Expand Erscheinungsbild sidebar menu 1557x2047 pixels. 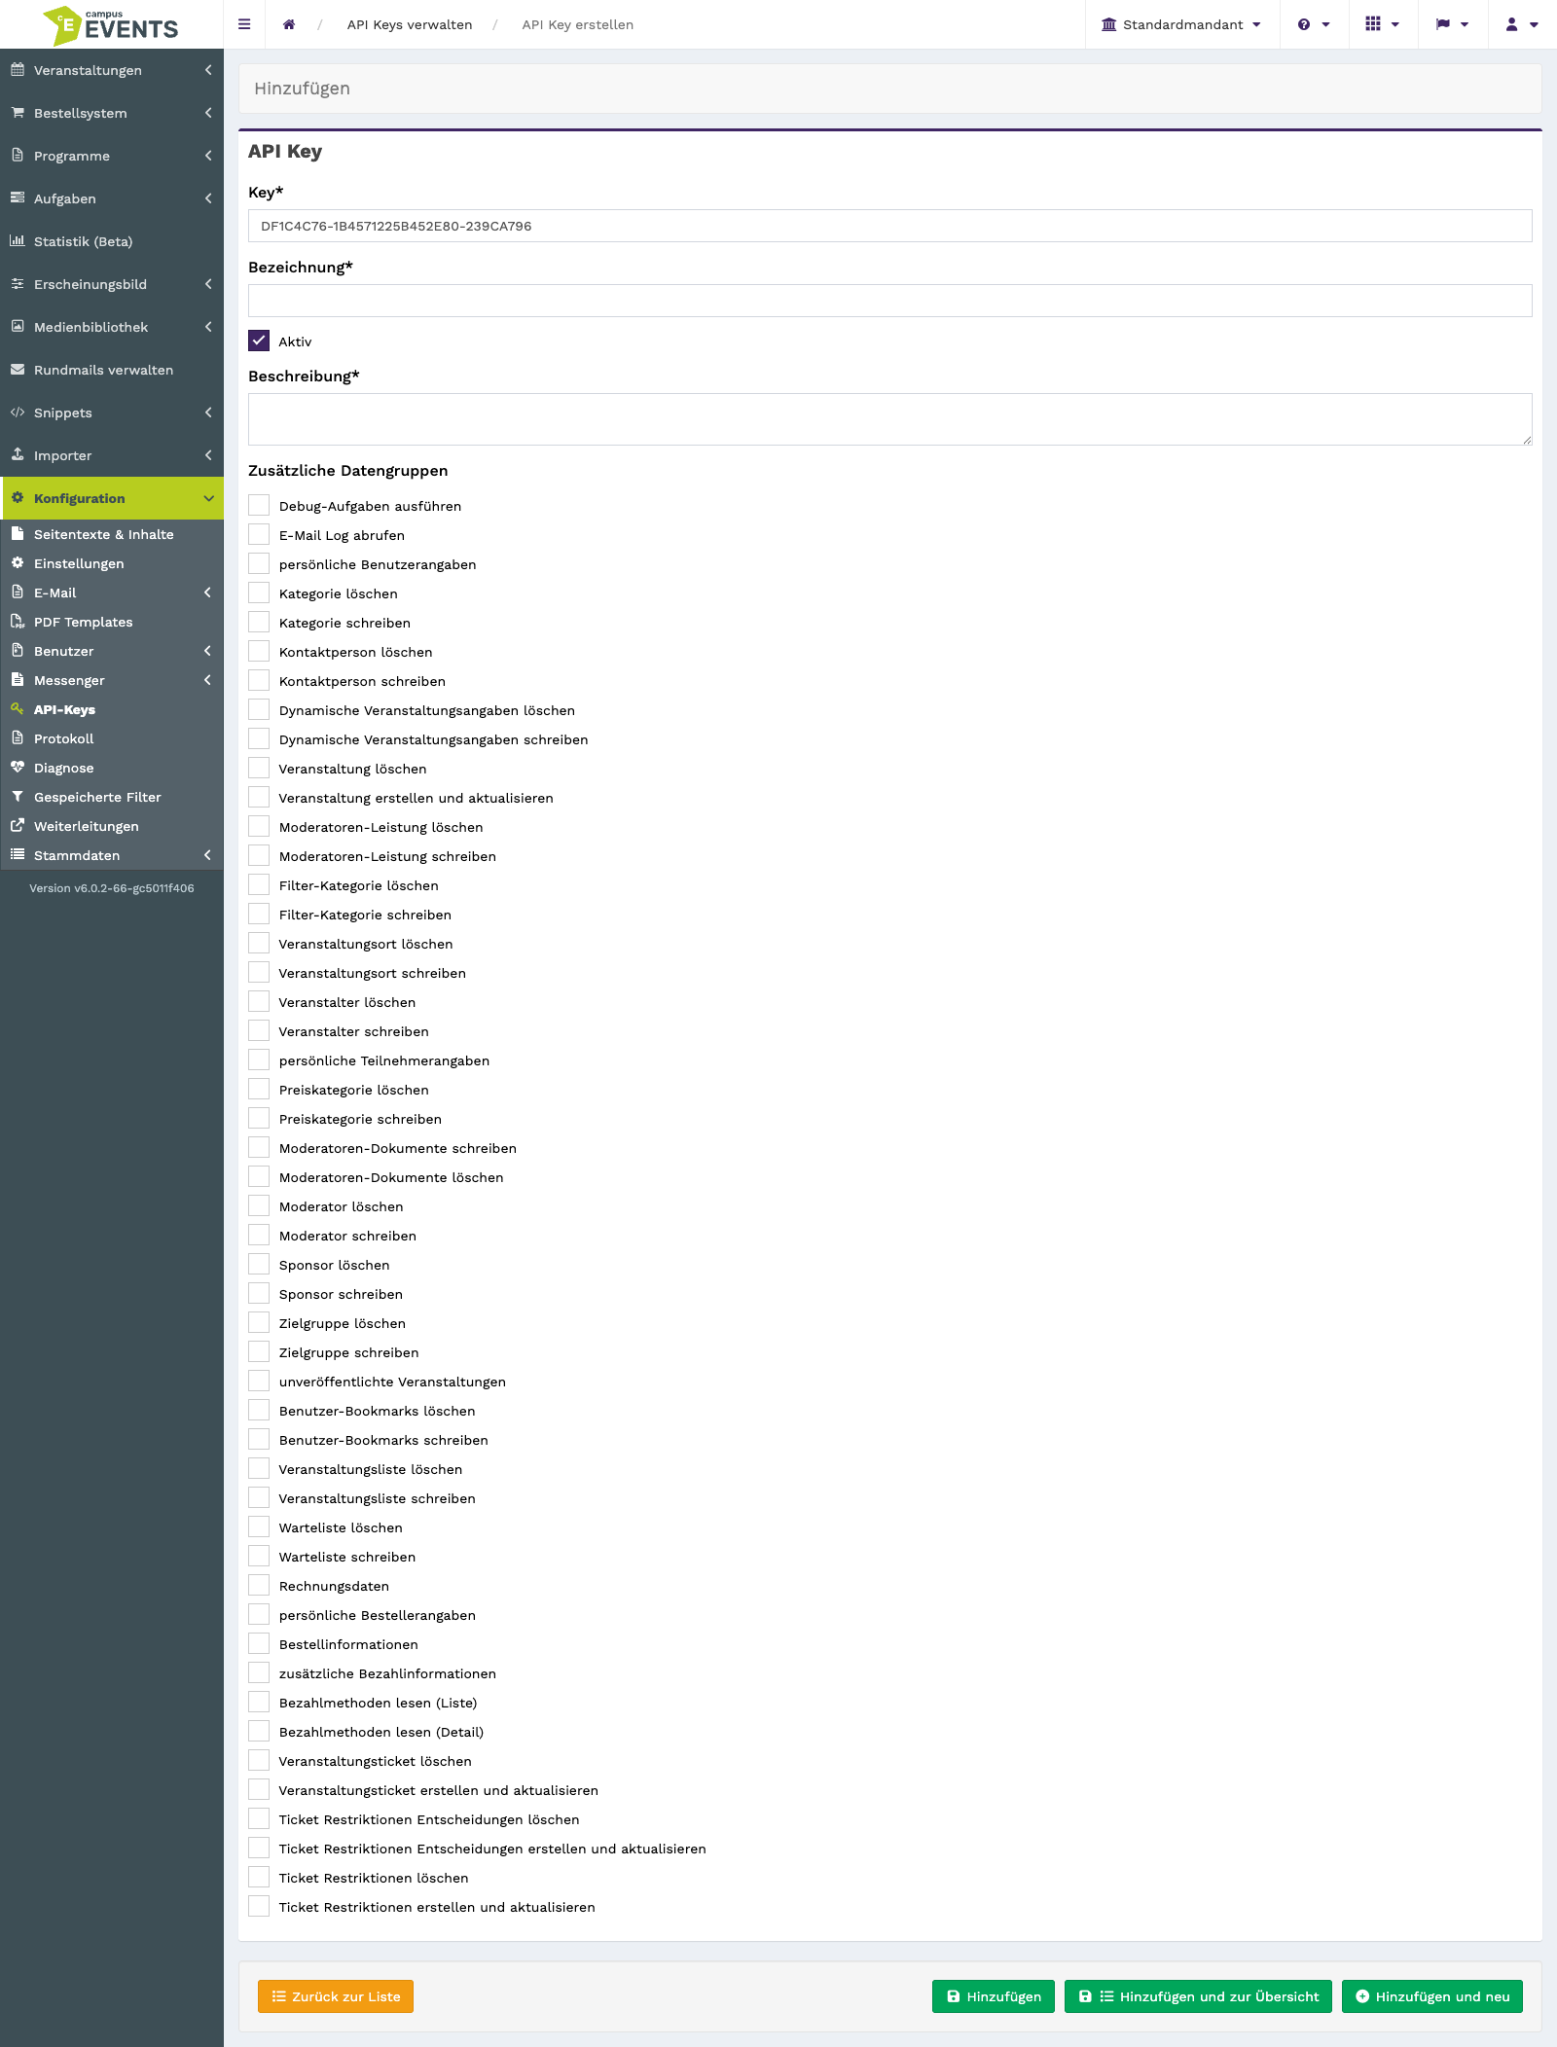pyautogui.click(x=112, y=284)
